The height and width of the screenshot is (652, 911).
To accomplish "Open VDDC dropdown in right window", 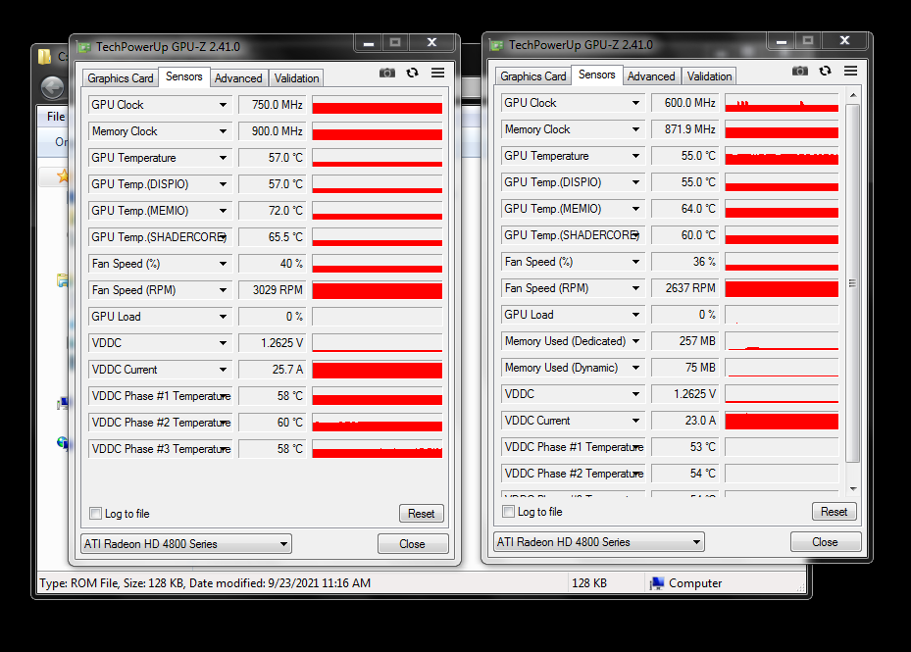I will tap(635, 394).
